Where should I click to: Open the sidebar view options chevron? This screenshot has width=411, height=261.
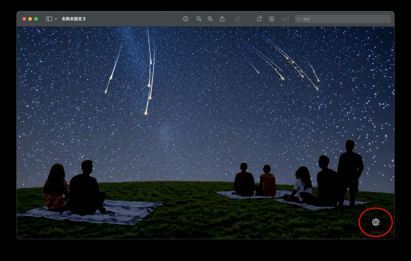pos(56,19)
